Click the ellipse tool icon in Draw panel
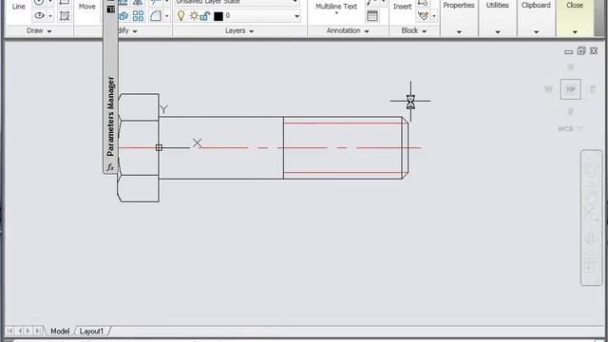This screenshot has height=342, width=608. click(39, 16)
